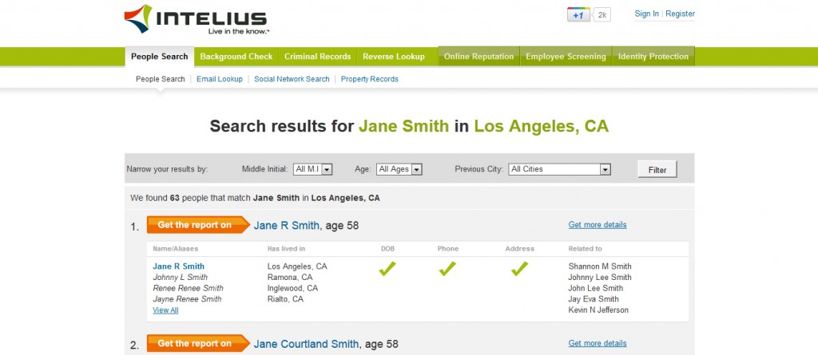818x355 pixels.
Task: Click the Has lived in column header
Action: (287, 249)
